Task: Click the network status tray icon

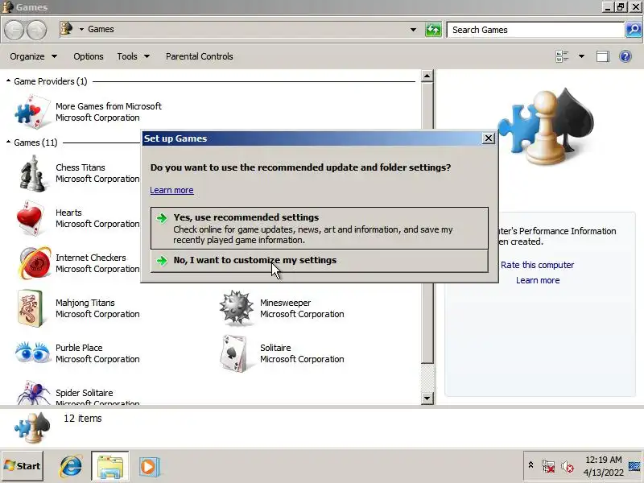Action: [548, 467]
